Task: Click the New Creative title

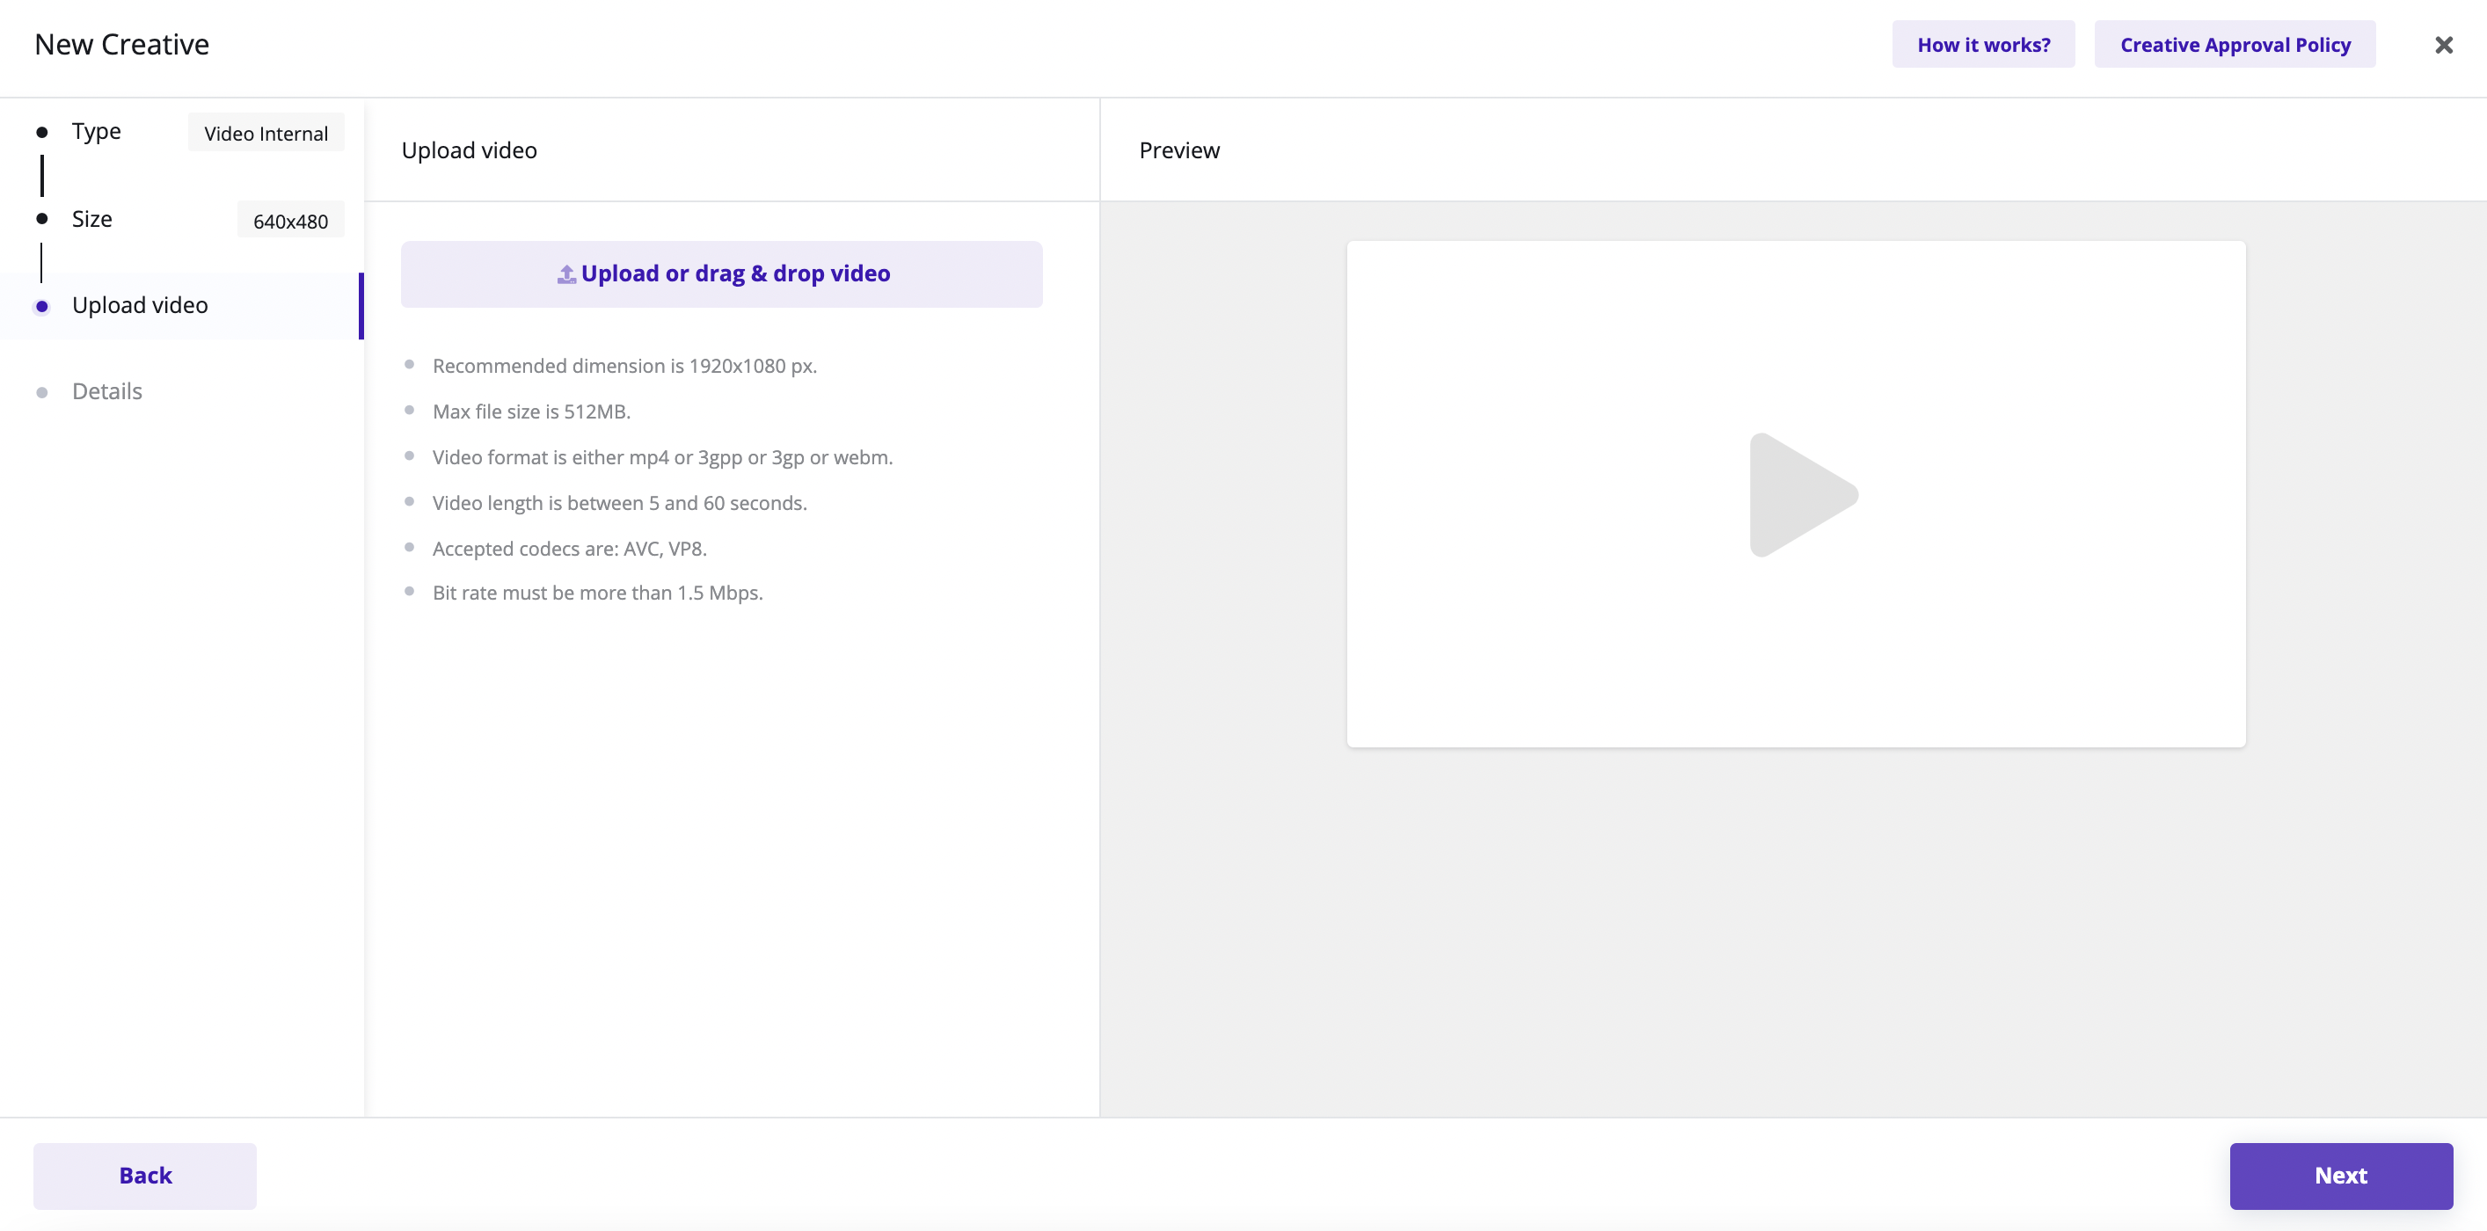Action: point(121,45)
